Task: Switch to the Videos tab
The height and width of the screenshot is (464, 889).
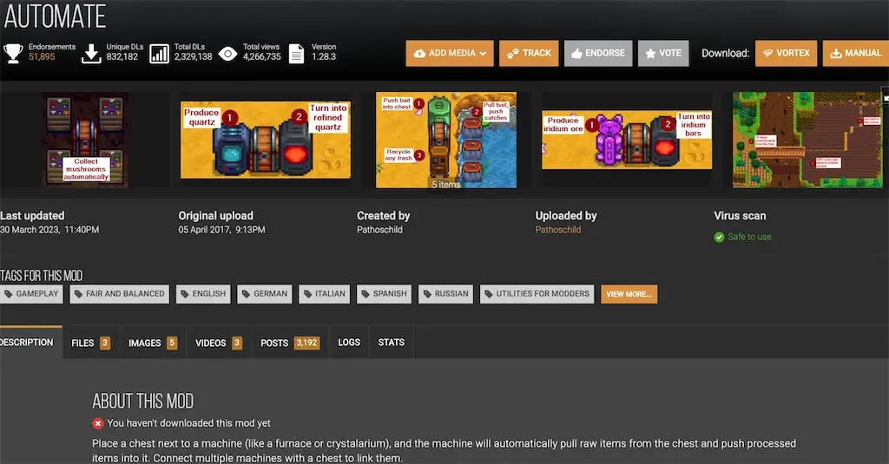Action: tap(219, 343)
